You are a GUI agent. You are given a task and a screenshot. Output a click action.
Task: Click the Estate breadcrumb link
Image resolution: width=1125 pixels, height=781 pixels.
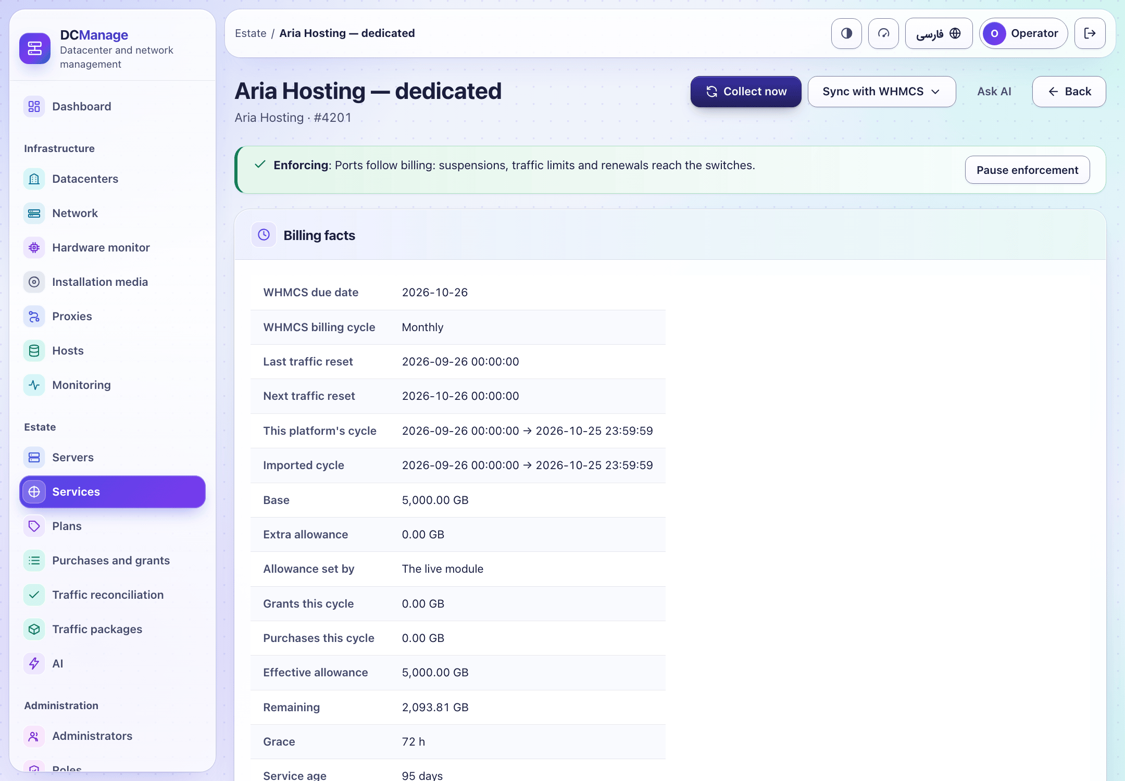pyautogui.click(x=251, y=33)
